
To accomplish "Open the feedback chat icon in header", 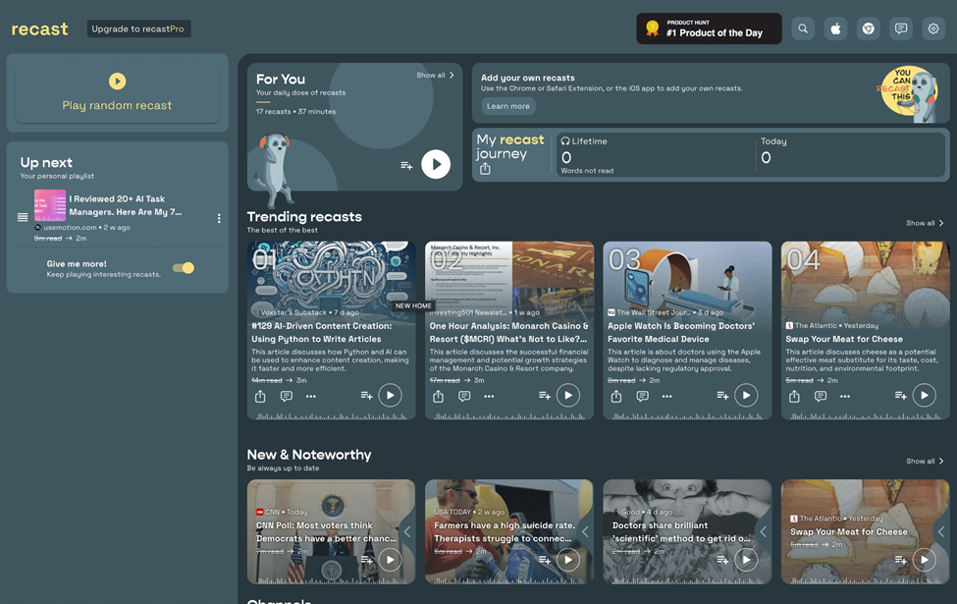I will [x=901, y=28].
